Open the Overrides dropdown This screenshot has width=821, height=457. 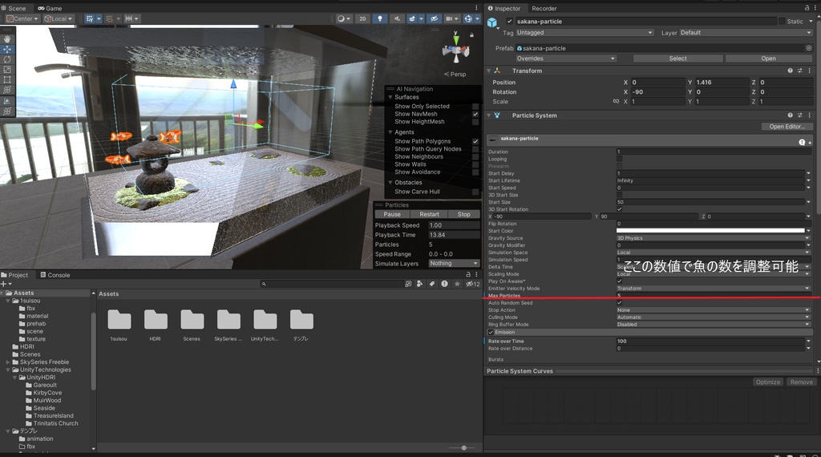click(565, 59)
